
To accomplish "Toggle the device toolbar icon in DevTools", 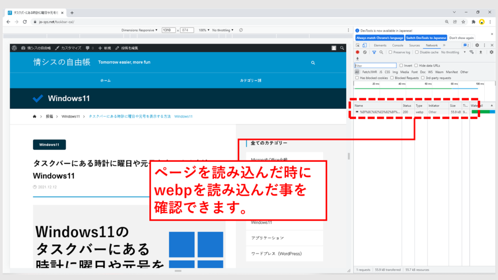I will [365, 45].
